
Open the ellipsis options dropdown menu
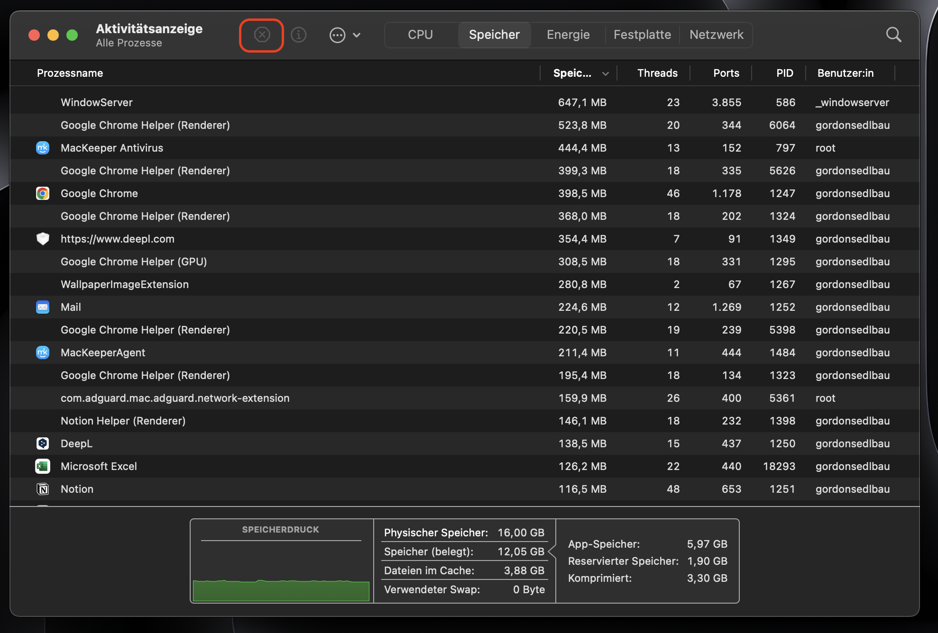tap(345, 35)
